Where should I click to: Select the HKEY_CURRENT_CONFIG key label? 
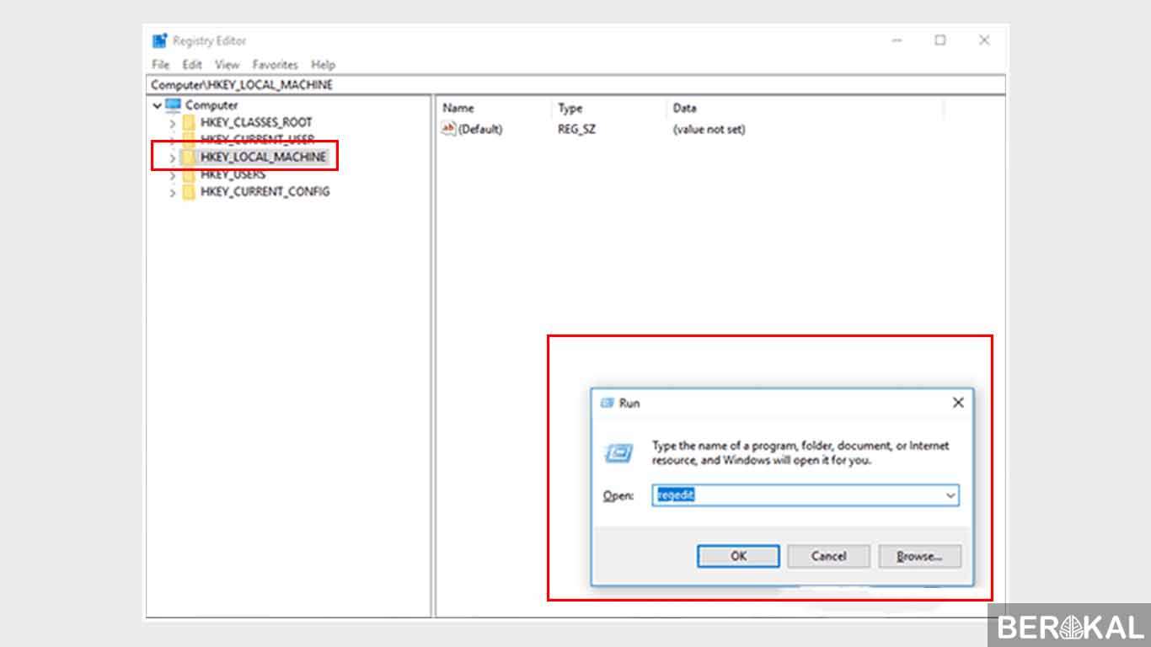(x=265, y=192)
